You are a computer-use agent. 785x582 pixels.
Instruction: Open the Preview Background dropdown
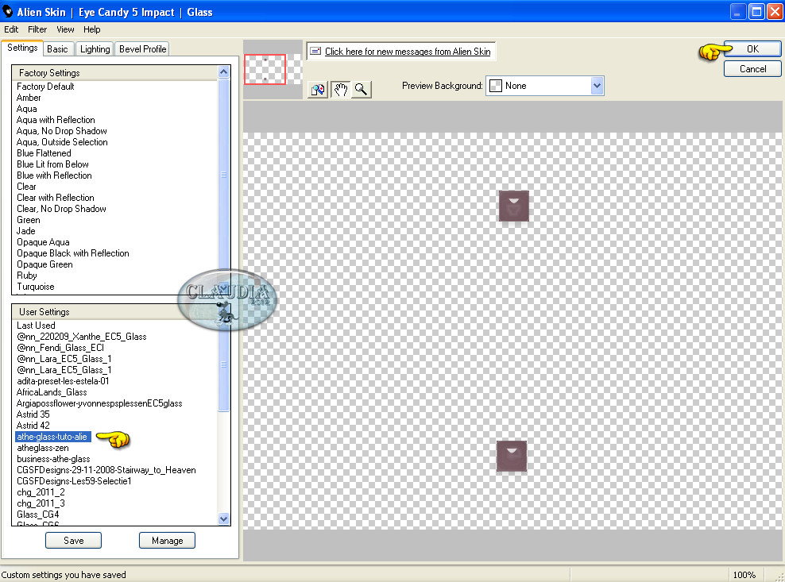click(596, 86)
